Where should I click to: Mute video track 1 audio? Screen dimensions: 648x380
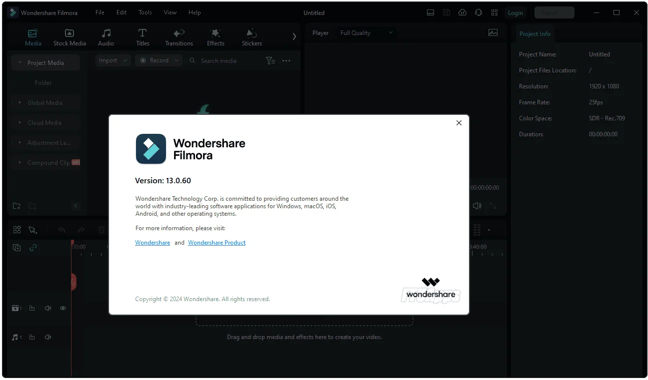pyautogui.click(x=48, y=309)
